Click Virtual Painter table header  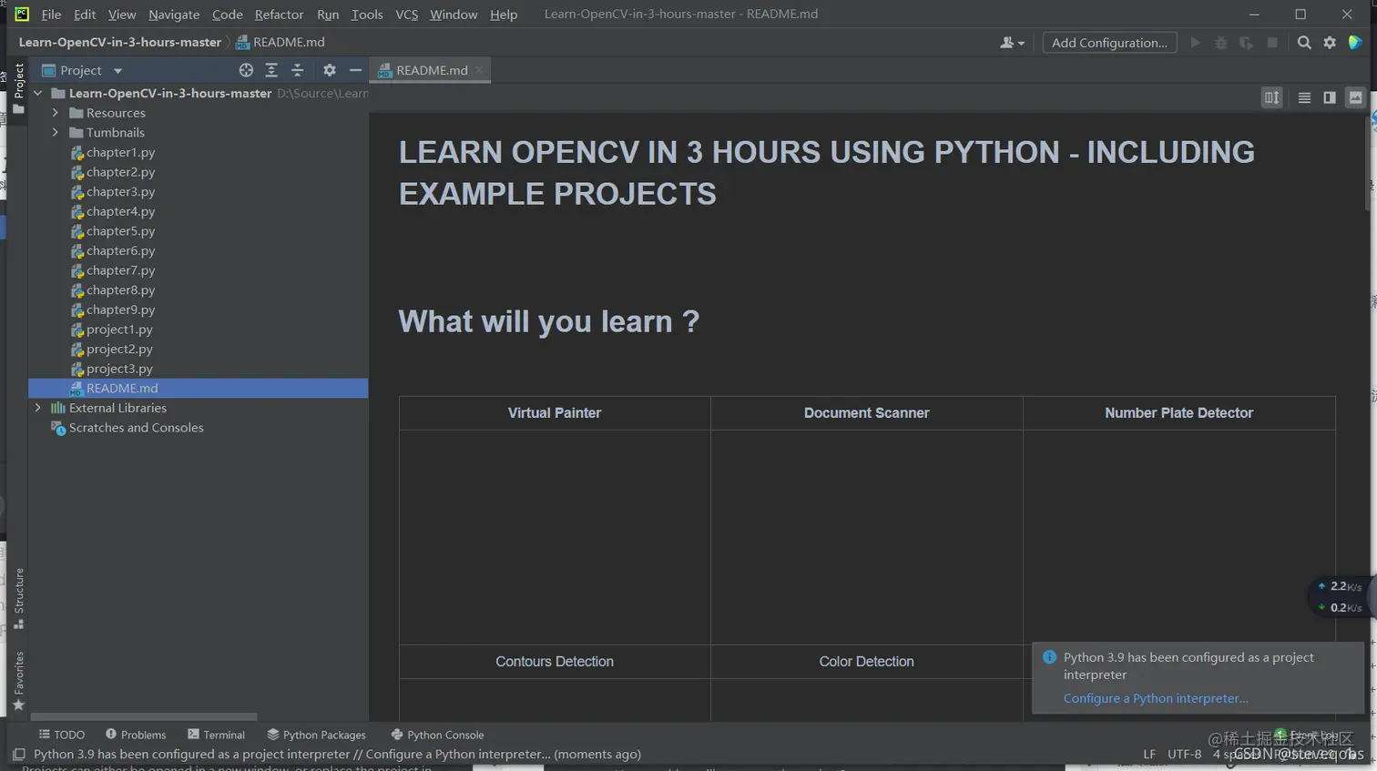pyautogui.click(x=555, y=413)
